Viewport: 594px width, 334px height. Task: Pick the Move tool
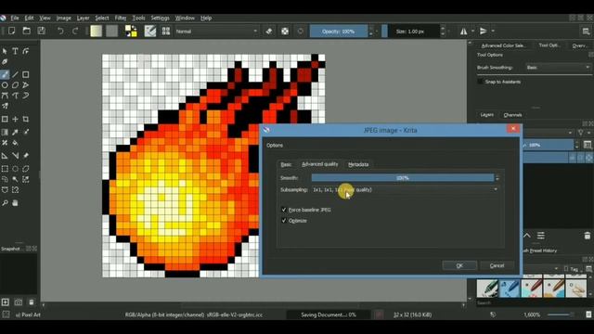[x=15, y=120]
